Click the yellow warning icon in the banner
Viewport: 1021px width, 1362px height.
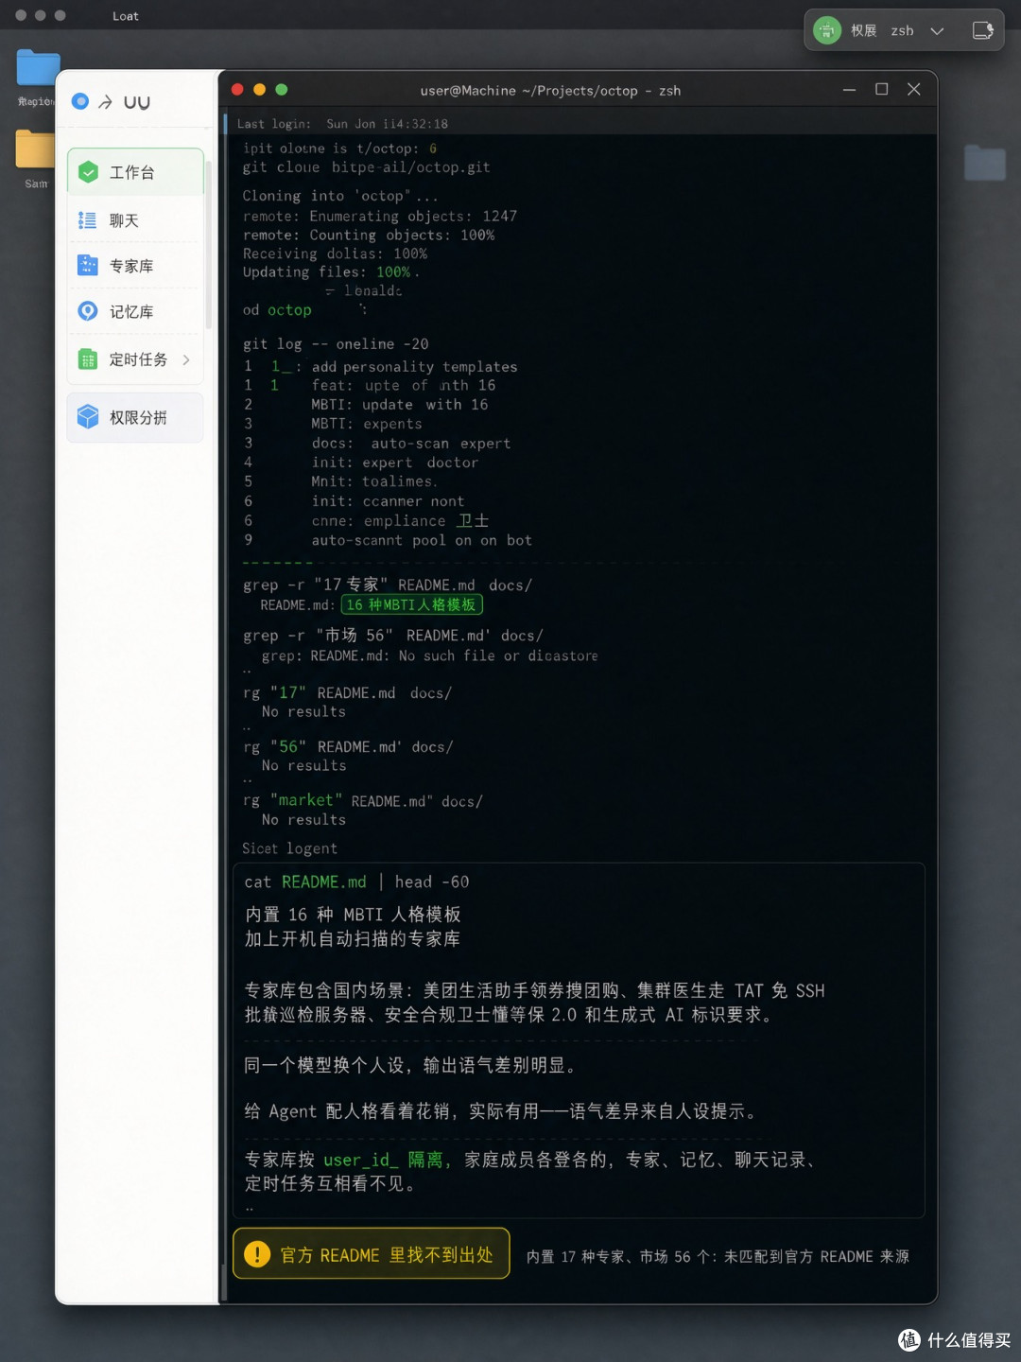[257, 1254]
